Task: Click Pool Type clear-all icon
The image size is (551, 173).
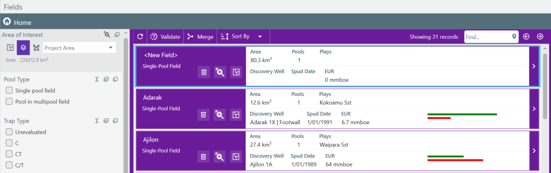Action: (115, 79)
